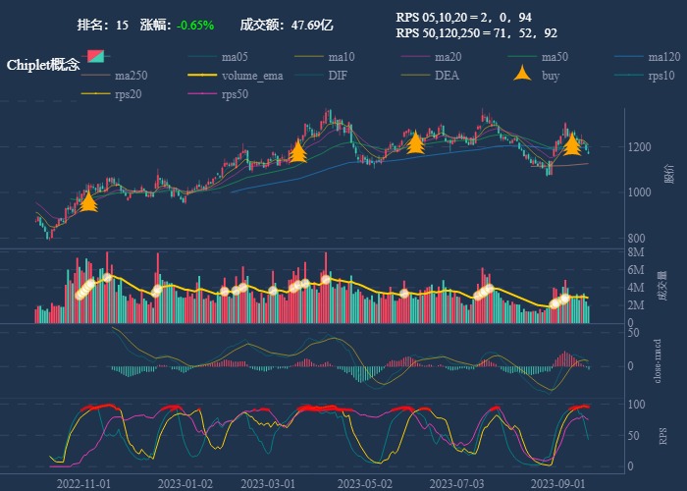This screenshot has width=687, height=491.
Task: Click the Chiplet概念 chart title
Action: 43,64
